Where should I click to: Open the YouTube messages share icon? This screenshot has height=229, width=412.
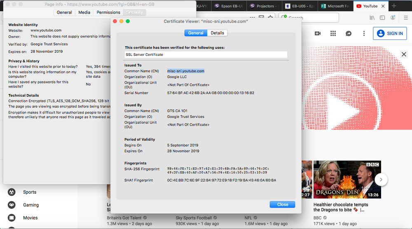(x=349, y=33)
